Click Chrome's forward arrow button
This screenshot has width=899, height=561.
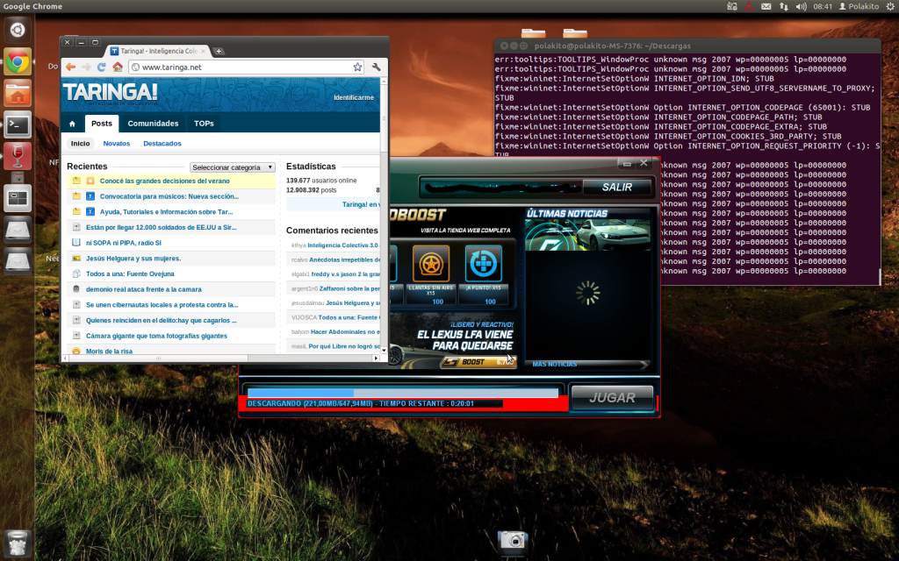click(x=86, y=67)
